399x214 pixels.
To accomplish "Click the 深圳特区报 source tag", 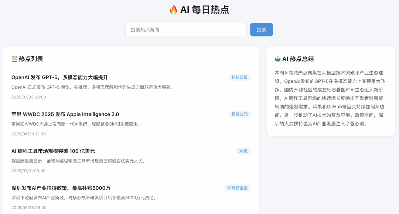I will 238,188.
